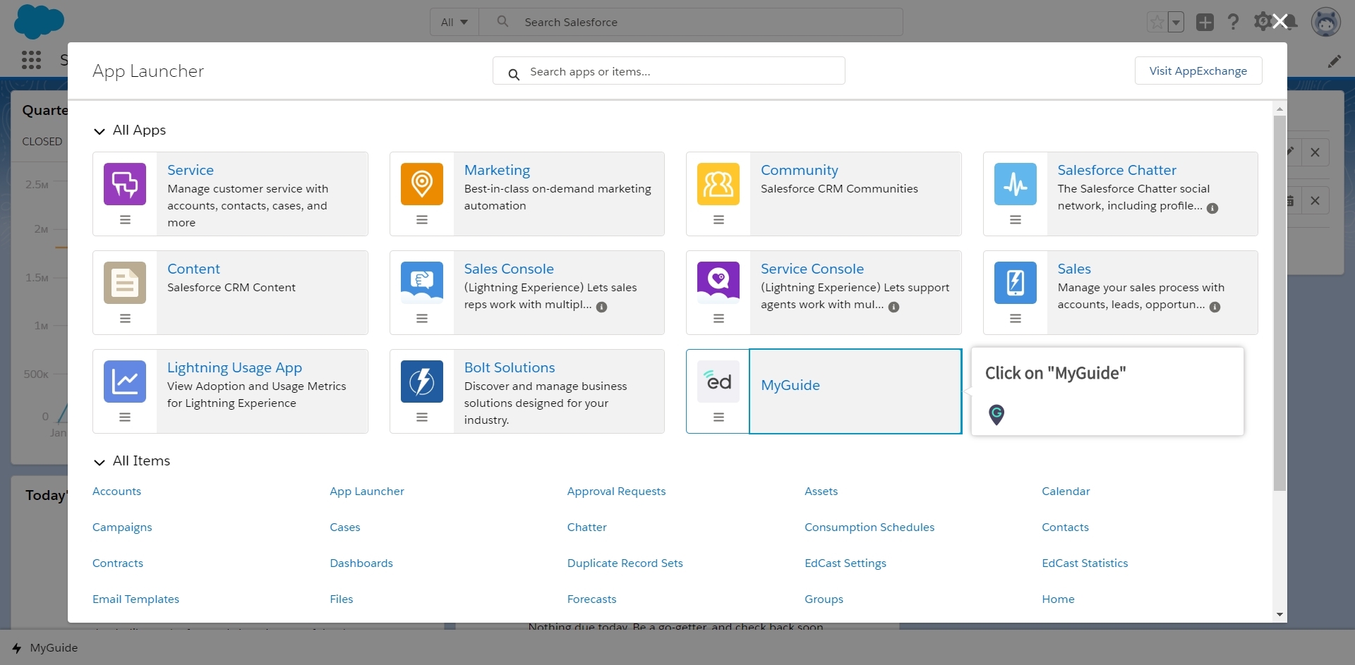The width and height of the screenshot is (1355, 665).
Task: Open the Consumption Schedules link
Action: click(869, 527)
